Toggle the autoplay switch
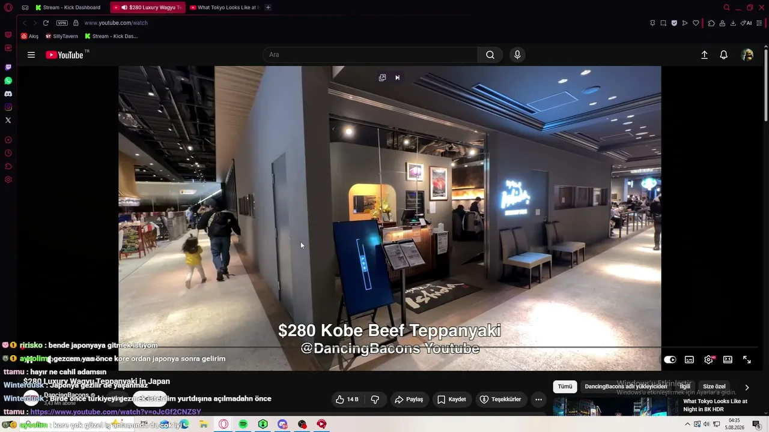769x432 pixels. point(670,359)
